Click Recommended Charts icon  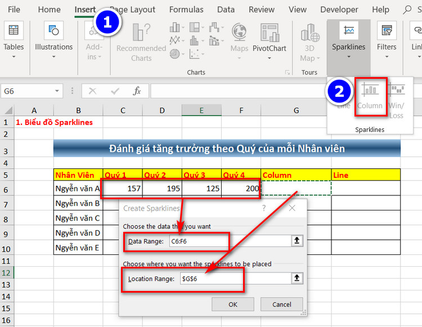(141, 32)
